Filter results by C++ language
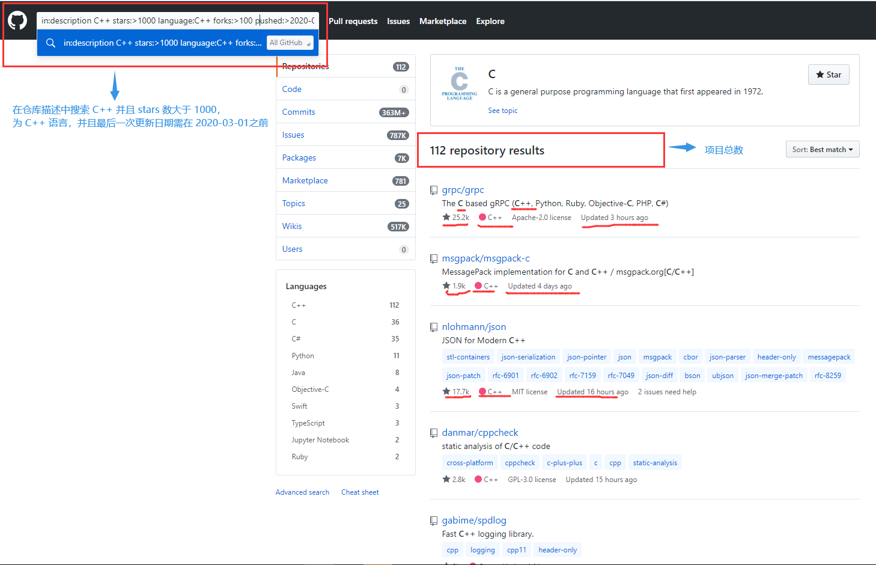876x565 pixels. coord(345,305)
